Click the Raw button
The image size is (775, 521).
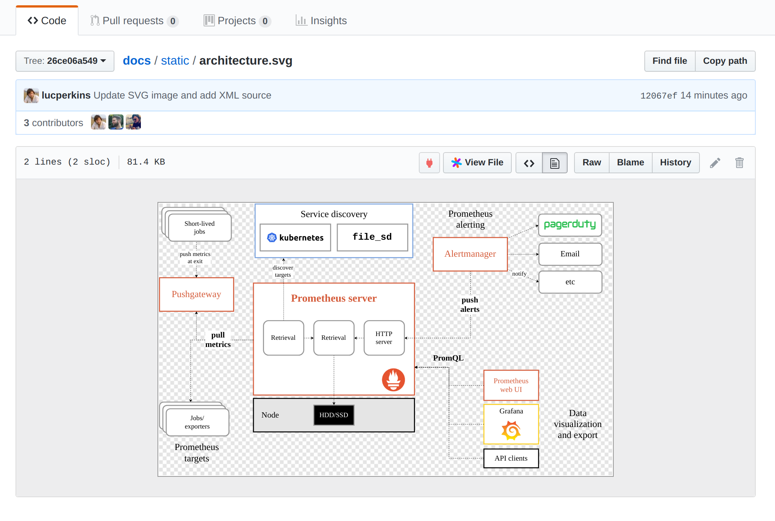click(591, 163)
